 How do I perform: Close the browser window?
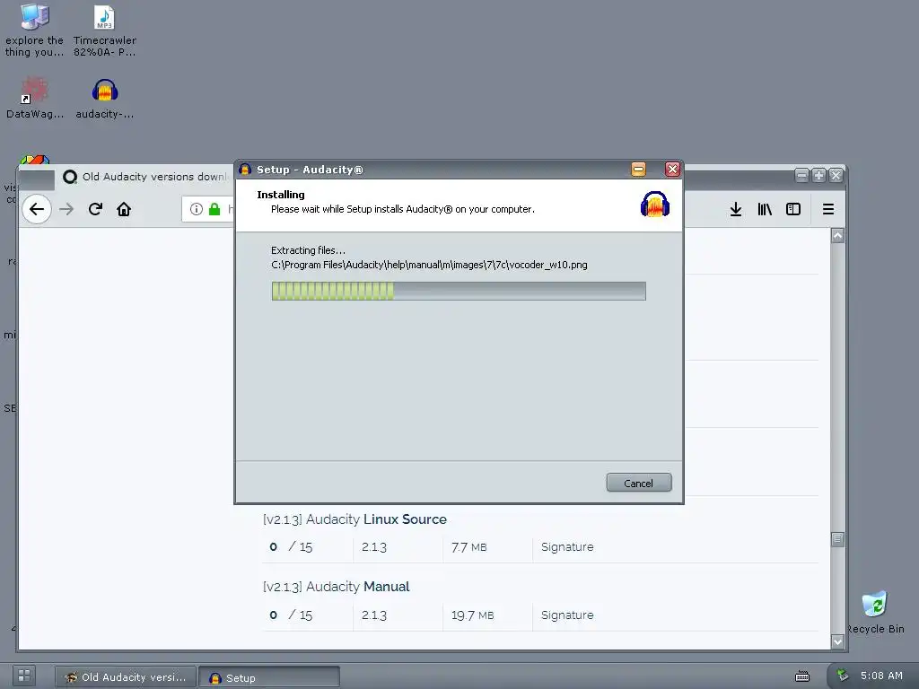836,175
